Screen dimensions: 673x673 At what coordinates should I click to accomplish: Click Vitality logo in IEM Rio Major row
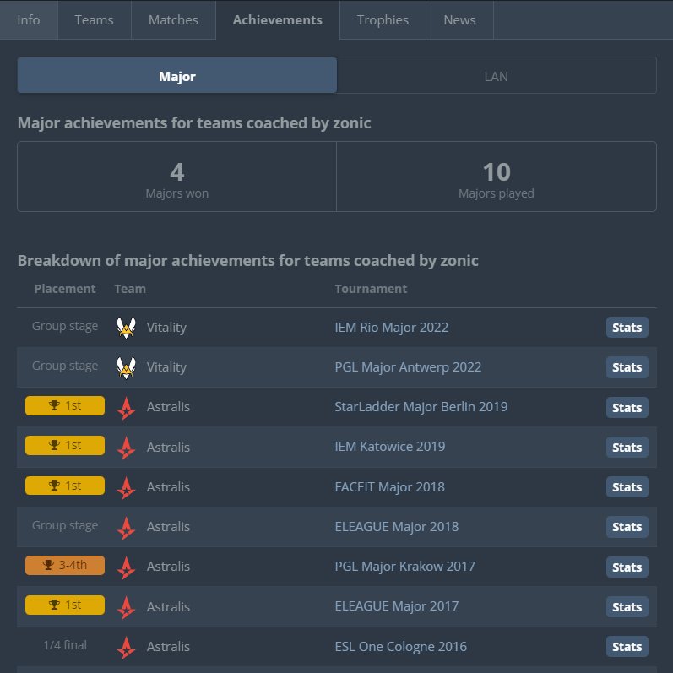point(126,328)
